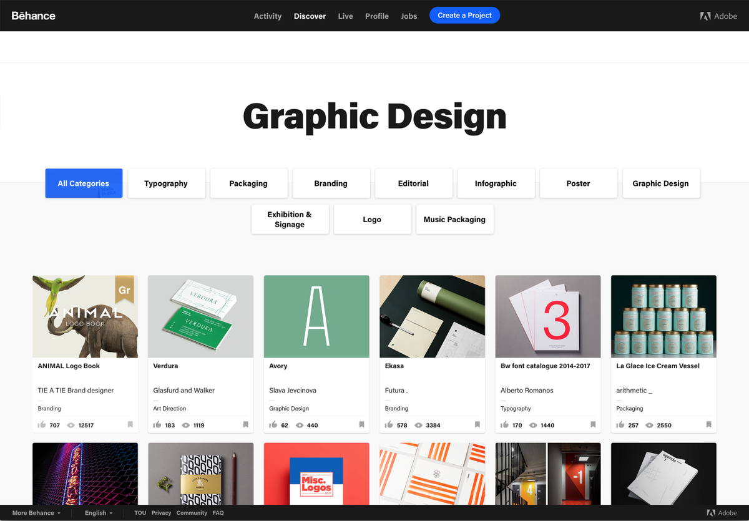Filter by Typography category
749x521 pixels.
166,183
